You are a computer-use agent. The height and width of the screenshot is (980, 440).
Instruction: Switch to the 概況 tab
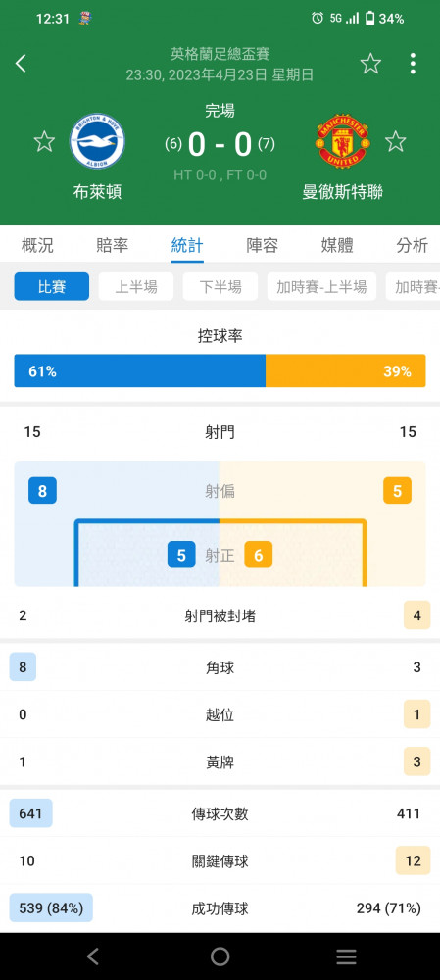(x=37, y=245)
